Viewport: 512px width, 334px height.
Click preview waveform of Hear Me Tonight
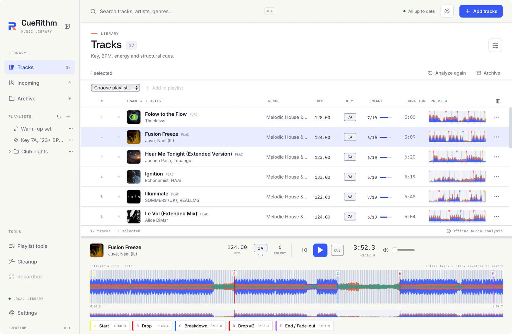[457, 157]
